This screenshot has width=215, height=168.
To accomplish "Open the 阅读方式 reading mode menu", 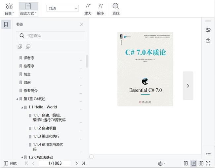I will (28, 9).
